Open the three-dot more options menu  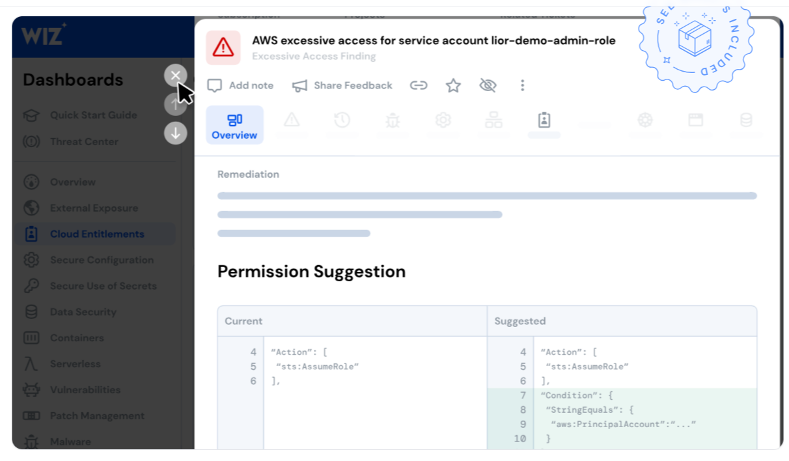tap(522, 85)
